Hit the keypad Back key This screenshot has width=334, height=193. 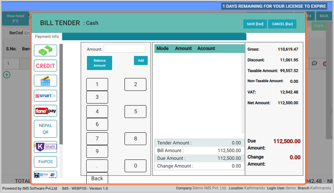[97, 178]
